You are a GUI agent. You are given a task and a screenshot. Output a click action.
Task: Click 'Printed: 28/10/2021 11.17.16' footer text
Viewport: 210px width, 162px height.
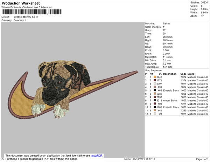[x=139, y=159]
